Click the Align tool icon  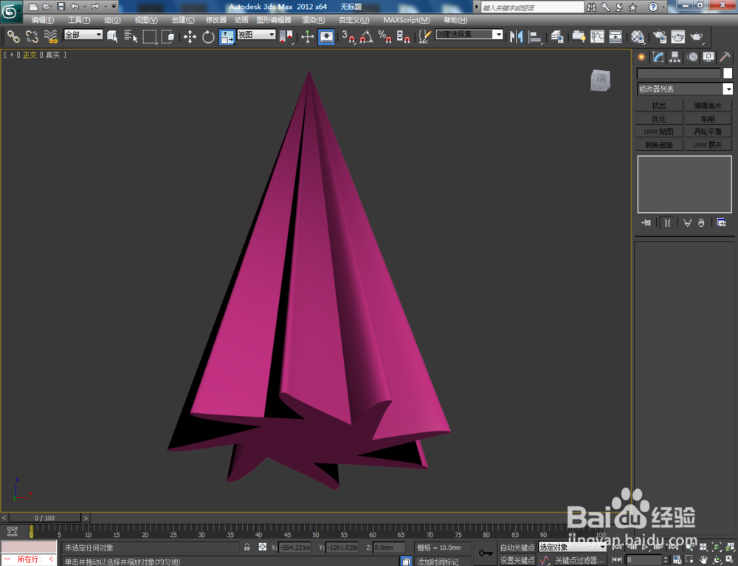(535, 36)
